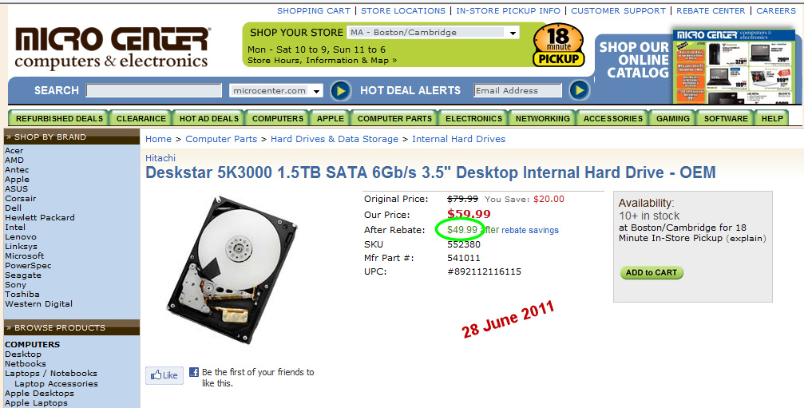Click into the search text field
Viewport: 804px width, 408px height.
pos(154,91)
